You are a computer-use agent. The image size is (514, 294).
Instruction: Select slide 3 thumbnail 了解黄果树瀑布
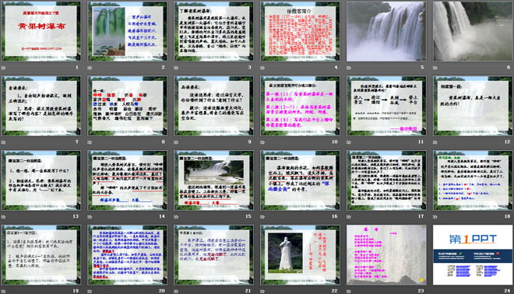(213, 31)
